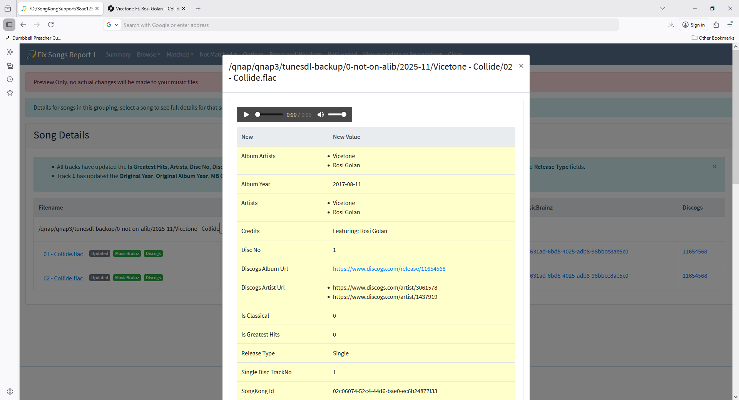Image resolution: width=739 pixels, height=400 pixels.
Task: Open the Summary menu item
Action: [118, 55]
